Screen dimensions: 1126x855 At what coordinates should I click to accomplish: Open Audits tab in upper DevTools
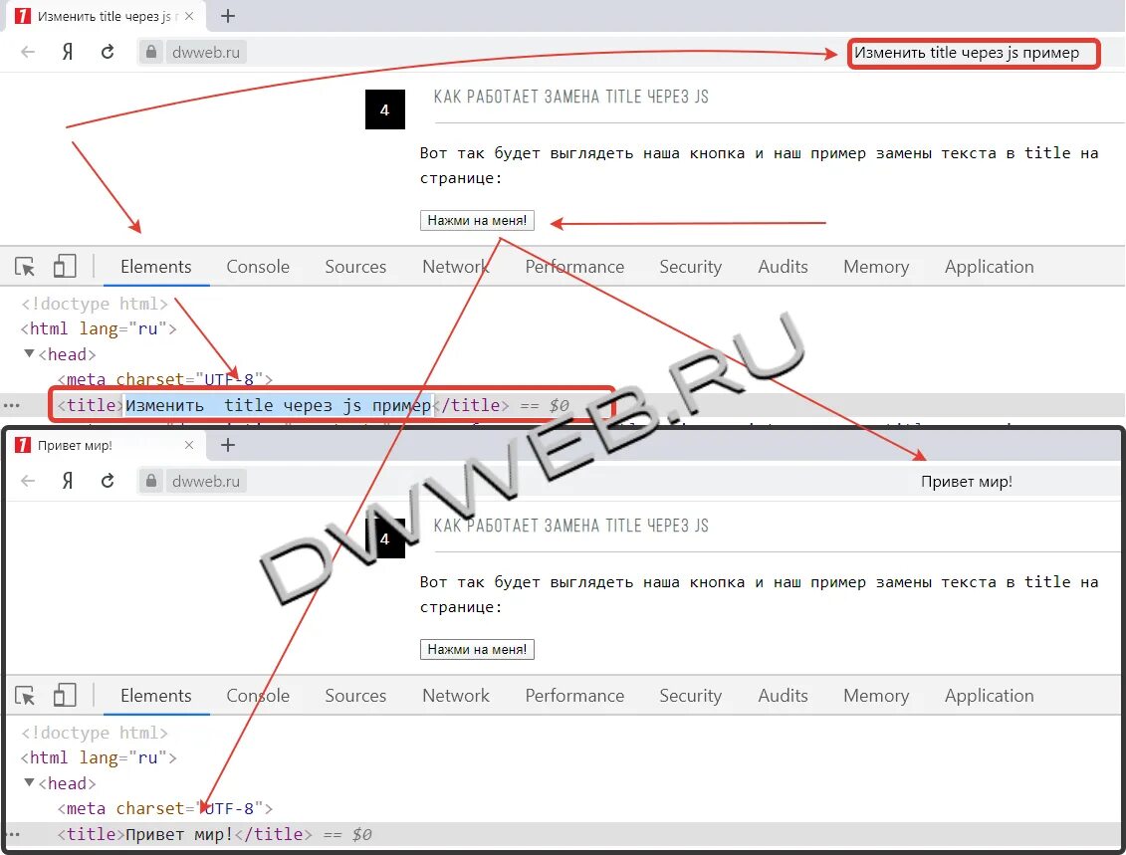click(x=783, y=267)
